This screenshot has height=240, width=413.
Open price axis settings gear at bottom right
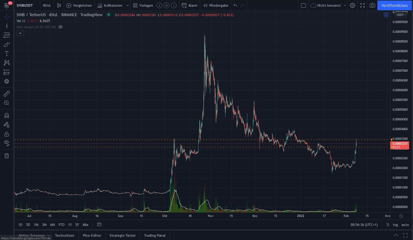tap(401, 216)
